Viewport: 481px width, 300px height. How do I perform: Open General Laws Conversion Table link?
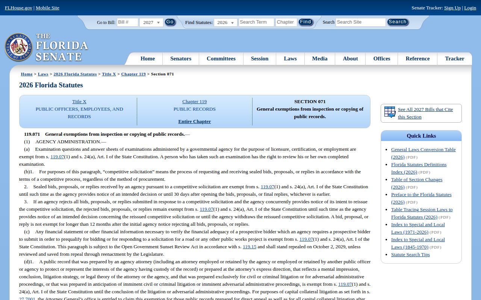click(x=423, y=153)
